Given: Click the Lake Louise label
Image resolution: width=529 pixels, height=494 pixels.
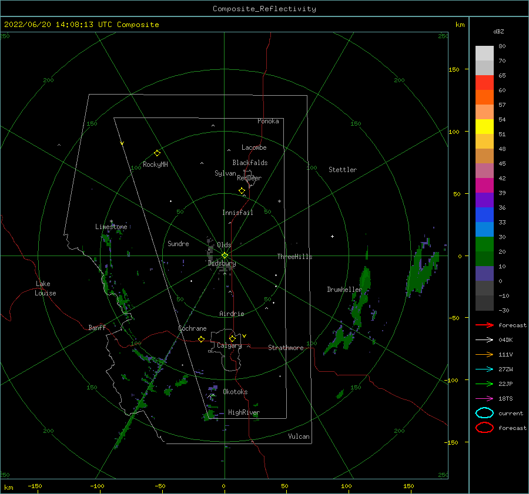Looking at the screenshot, I should (x=45, y=288).
